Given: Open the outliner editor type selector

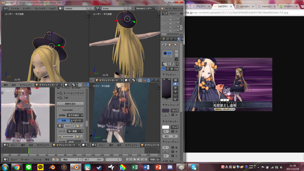Looking at the screenshot, I should point(165,13).
